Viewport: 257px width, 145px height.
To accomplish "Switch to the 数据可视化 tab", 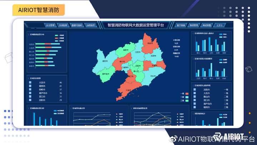I will (77, 25).
